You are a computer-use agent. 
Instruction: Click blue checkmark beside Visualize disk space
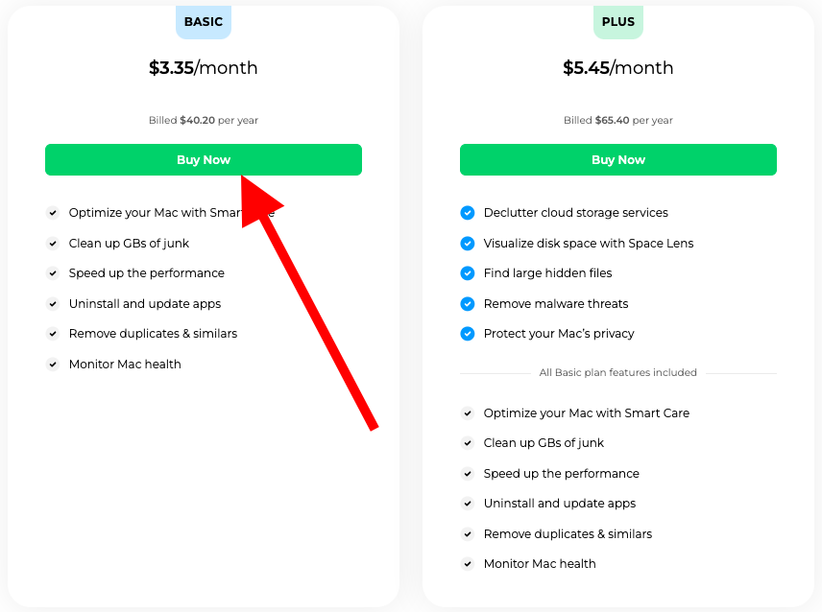468,244
